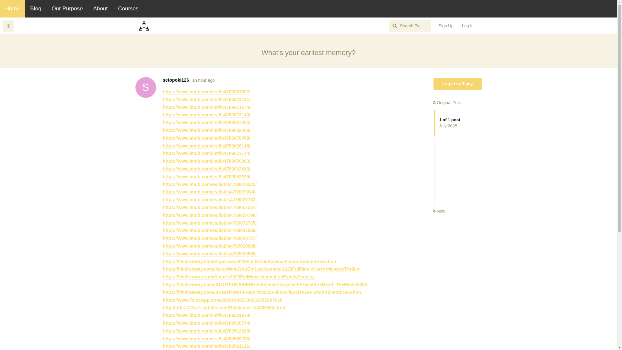Open filmfreeway JUJUTSUKAISEN link
Screen dimensions: 622x350
265,285
